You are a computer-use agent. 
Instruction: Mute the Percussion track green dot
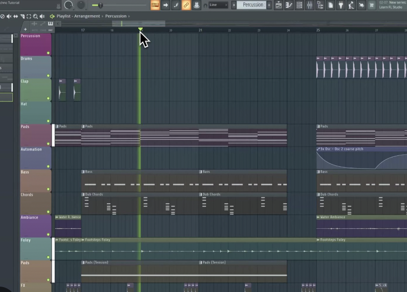pos(48,53)
